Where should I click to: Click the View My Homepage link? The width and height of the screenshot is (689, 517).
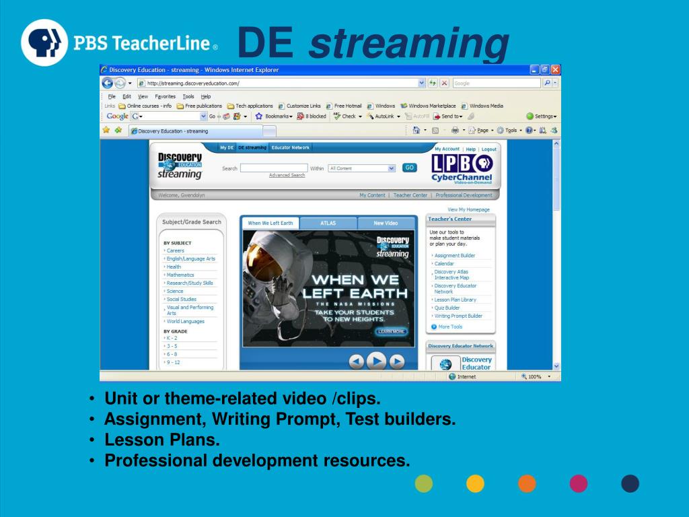468,210
